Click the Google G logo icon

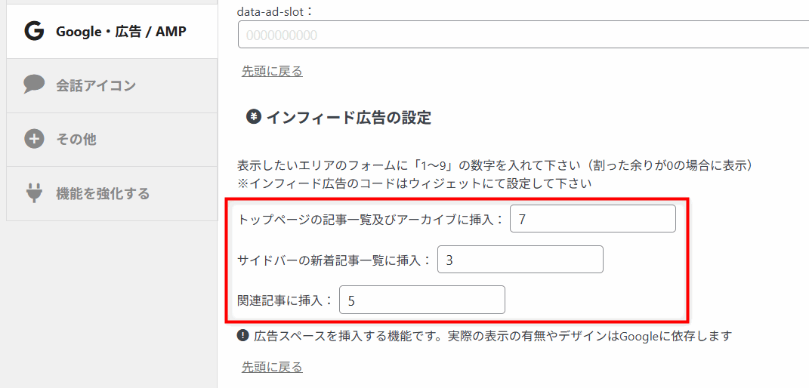(x=35, y=32)
